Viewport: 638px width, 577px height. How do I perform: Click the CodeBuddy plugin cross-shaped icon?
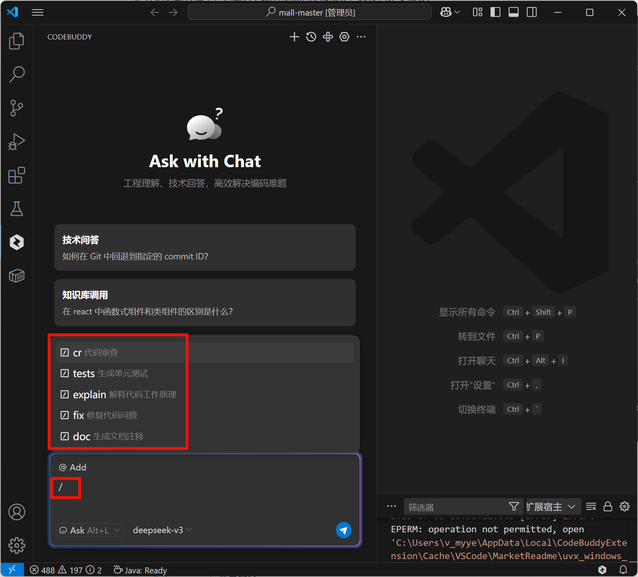click(x=328, y=37)
